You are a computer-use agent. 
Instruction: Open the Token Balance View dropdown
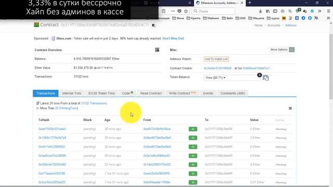(x=233, y=78)
